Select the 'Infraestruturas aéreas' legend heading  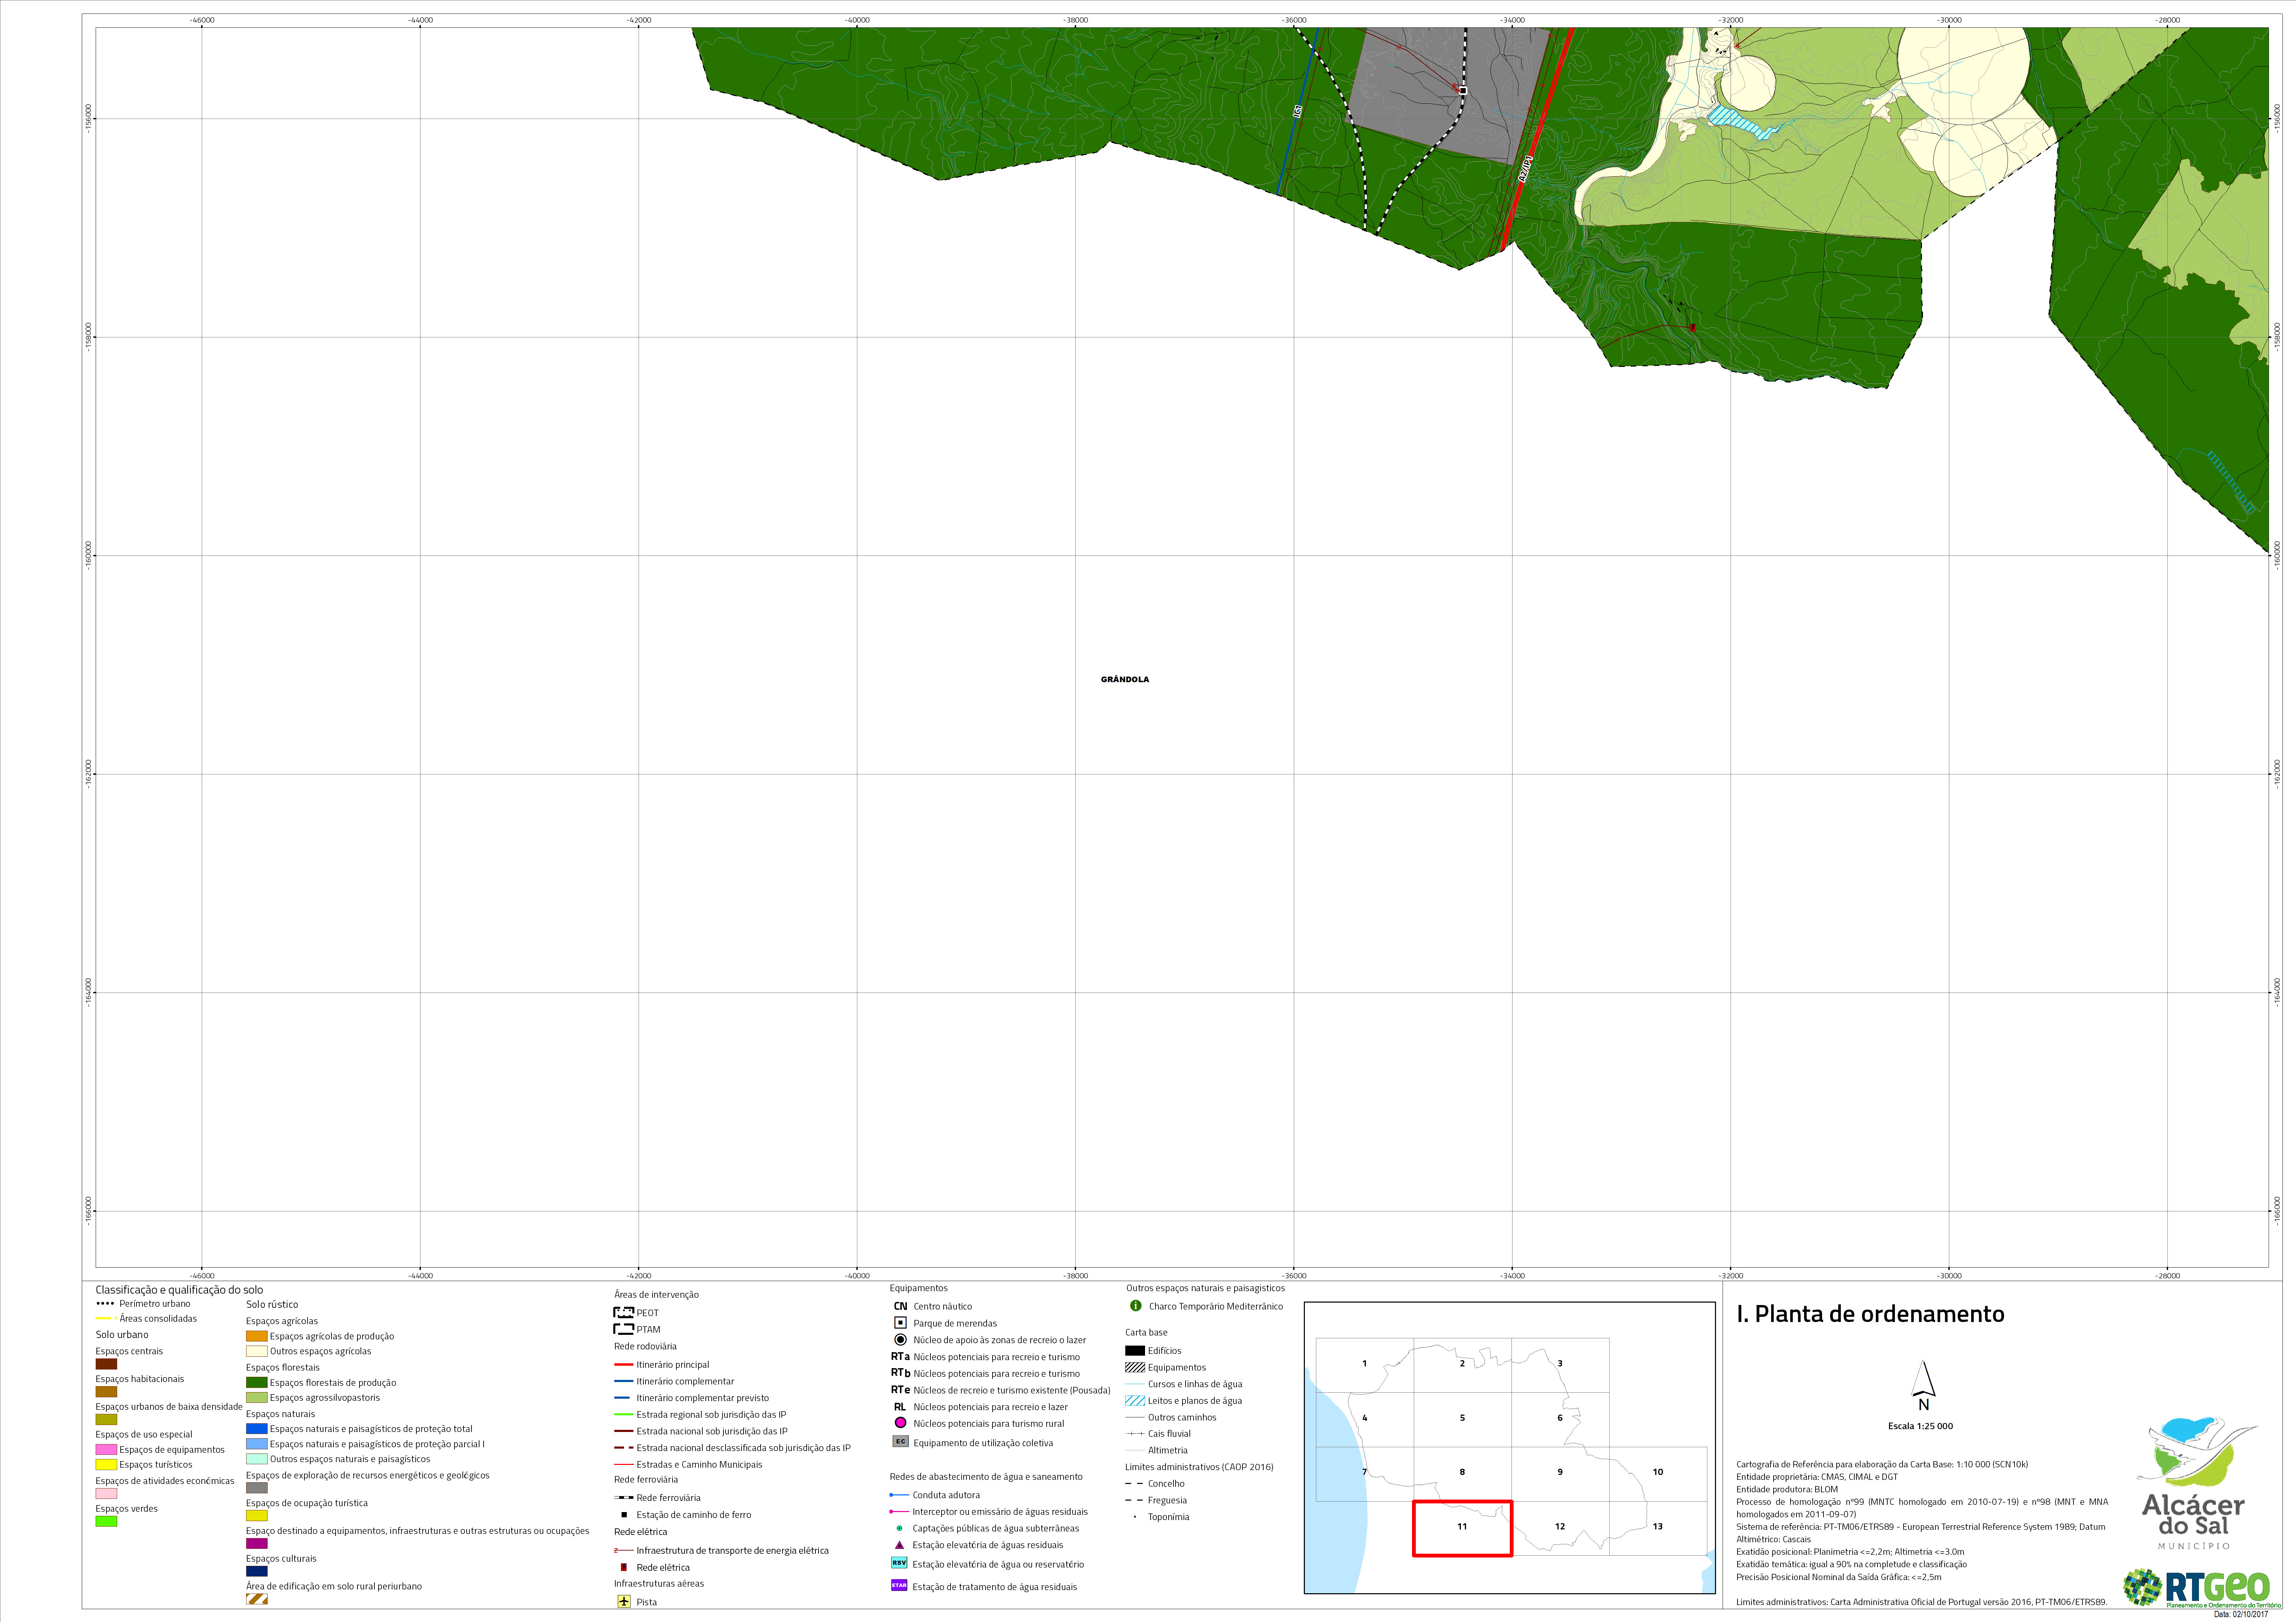(659, 1584)
